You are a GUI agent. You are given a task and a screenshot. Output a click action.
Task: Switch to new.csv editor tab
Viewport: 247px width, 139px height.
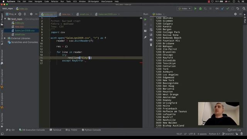(x=66, y=14)
